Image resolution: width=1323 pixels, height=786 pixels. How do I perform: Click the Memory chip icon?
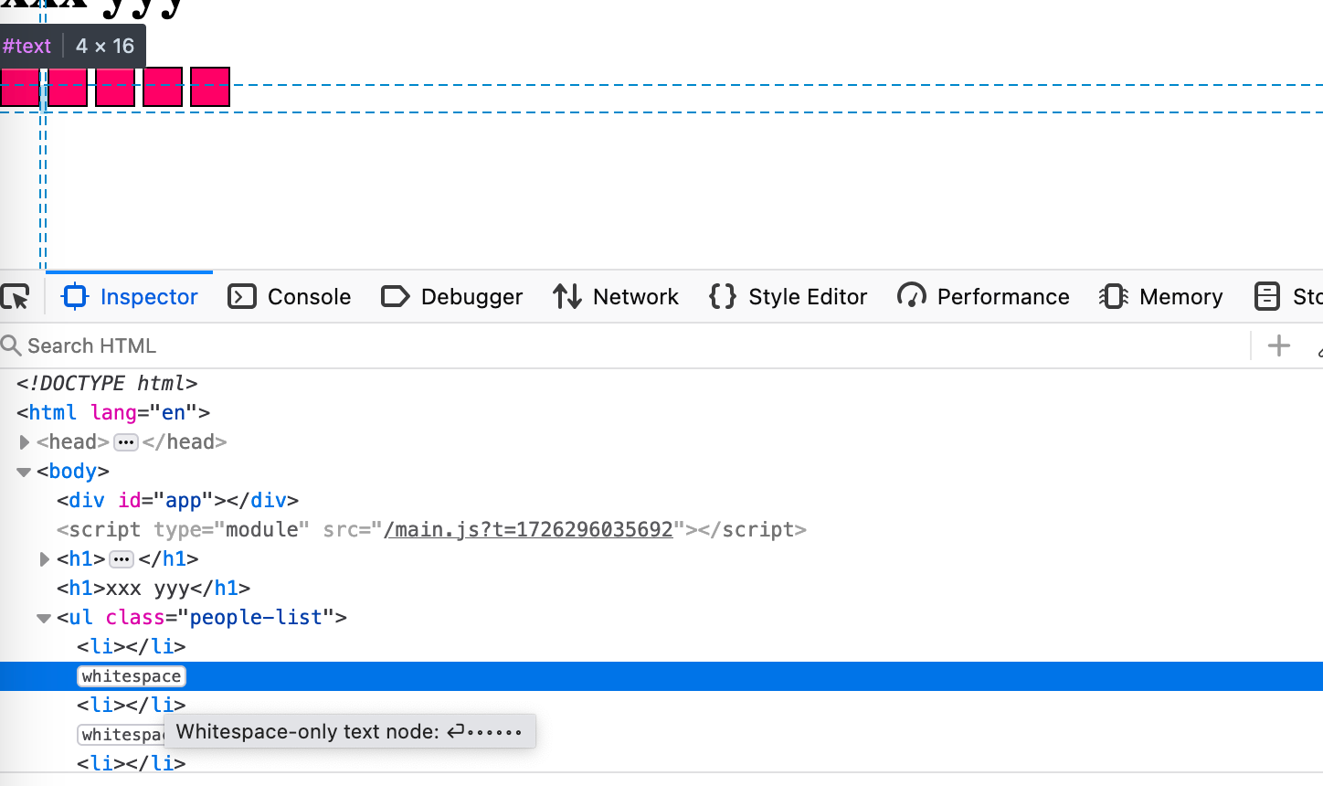pos(1113,297)
